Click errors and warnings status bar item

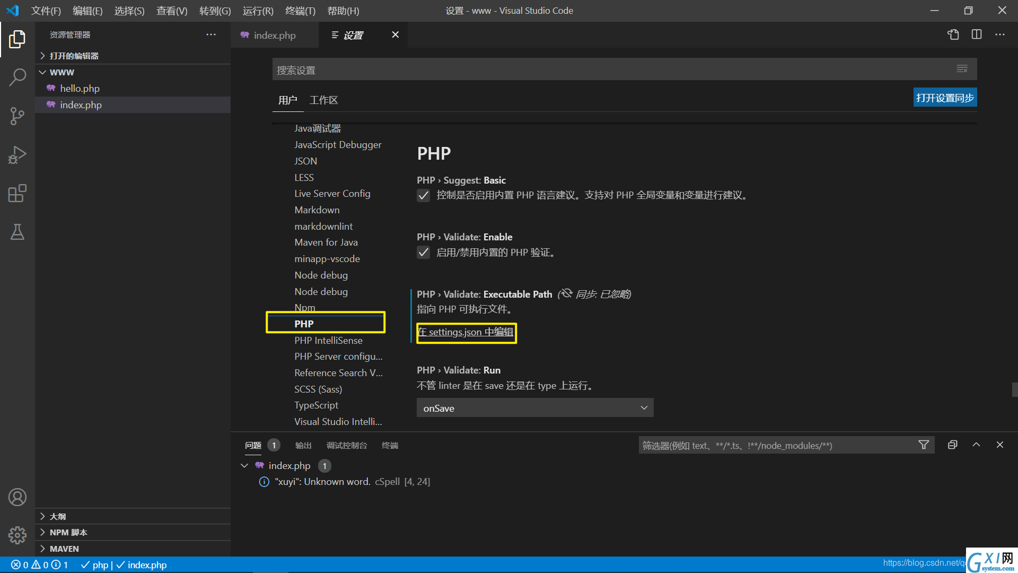tap(40, 565)
